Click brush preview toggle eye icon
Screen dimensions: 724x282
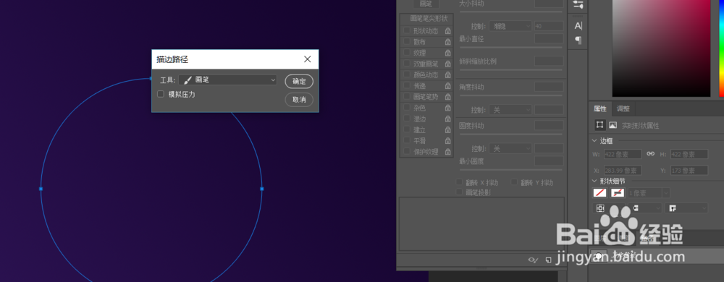coord(533,260)
